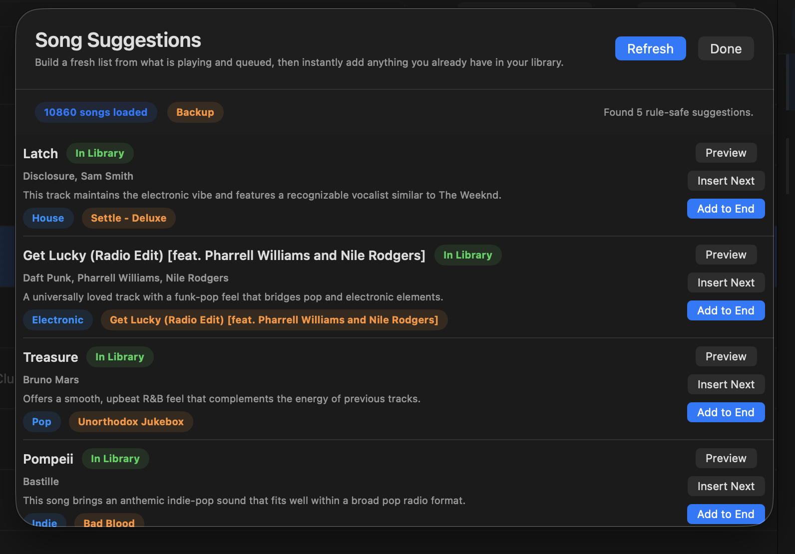Click the "anthemic indie-pop sound" description
The image size is (795, 554).
(244, 501)
